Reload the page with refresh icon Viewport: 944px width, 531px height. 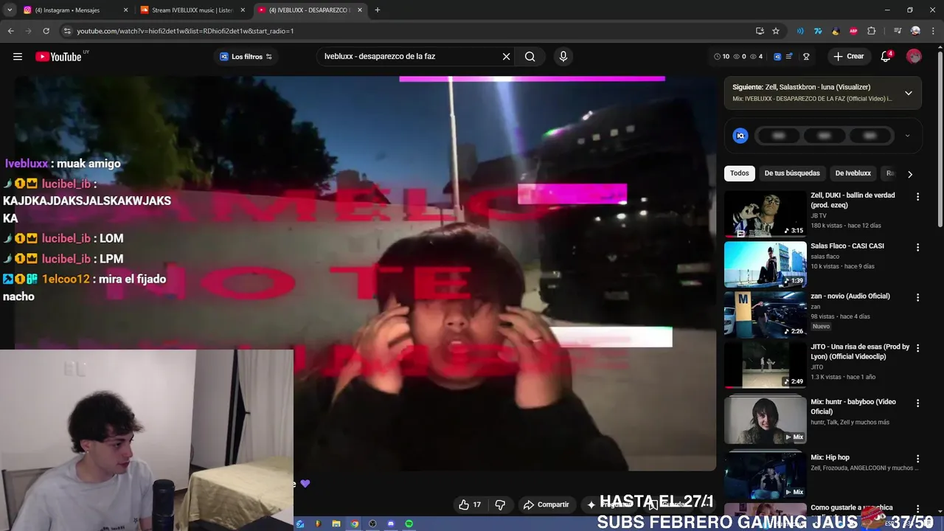46,31
